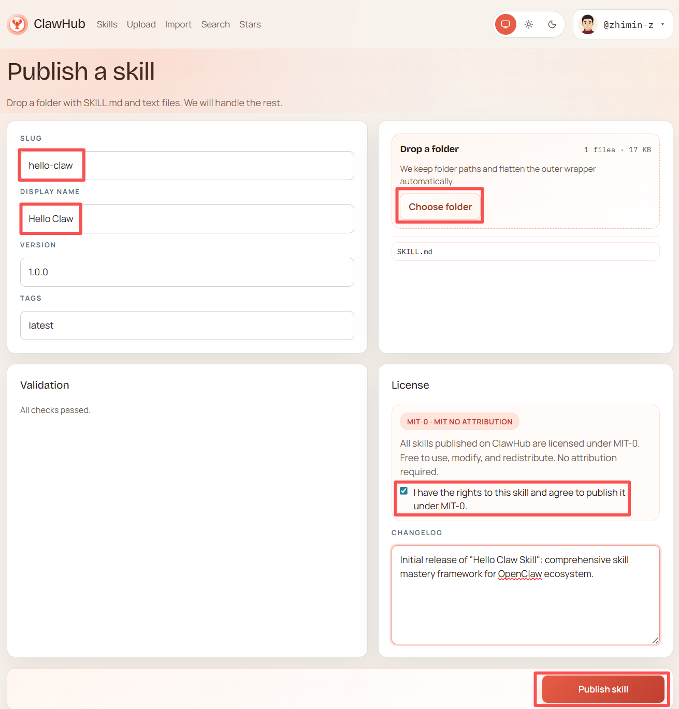
Task: Click the ClawHub lobster logo icon
Action: point(18,24)
